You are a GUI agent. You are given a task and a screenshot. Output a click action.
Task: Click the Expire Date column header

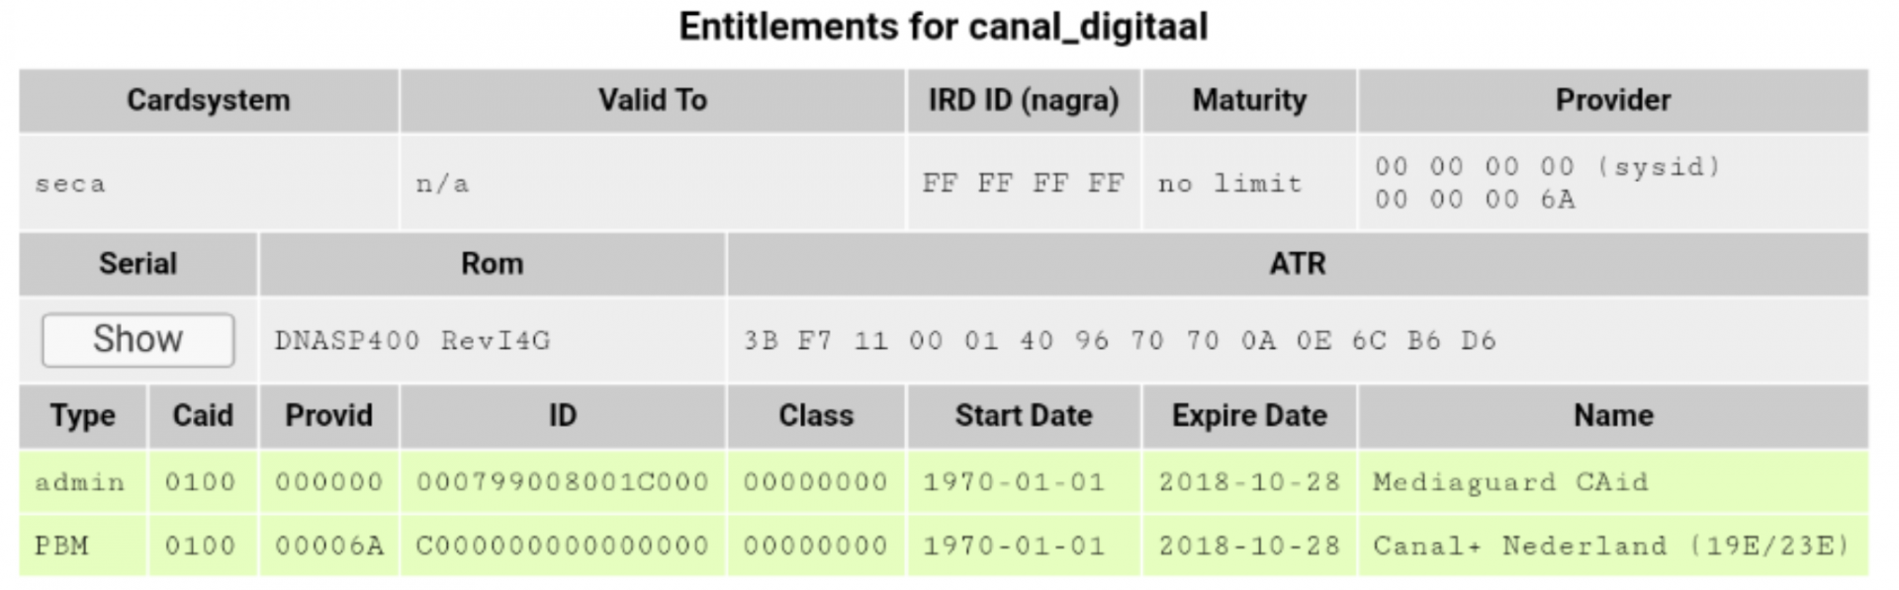tap(1248, 415)
